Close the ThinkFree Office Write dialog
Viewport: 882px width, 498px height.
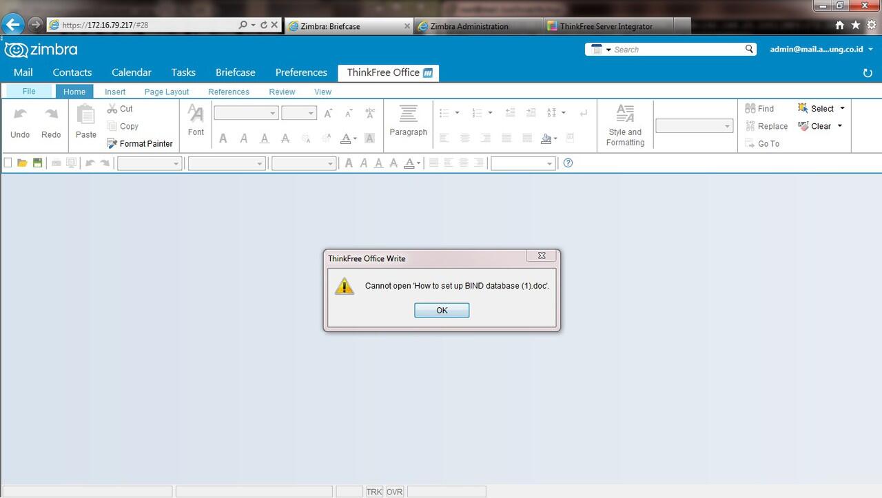pyautogui.click(x=542, y=256)
